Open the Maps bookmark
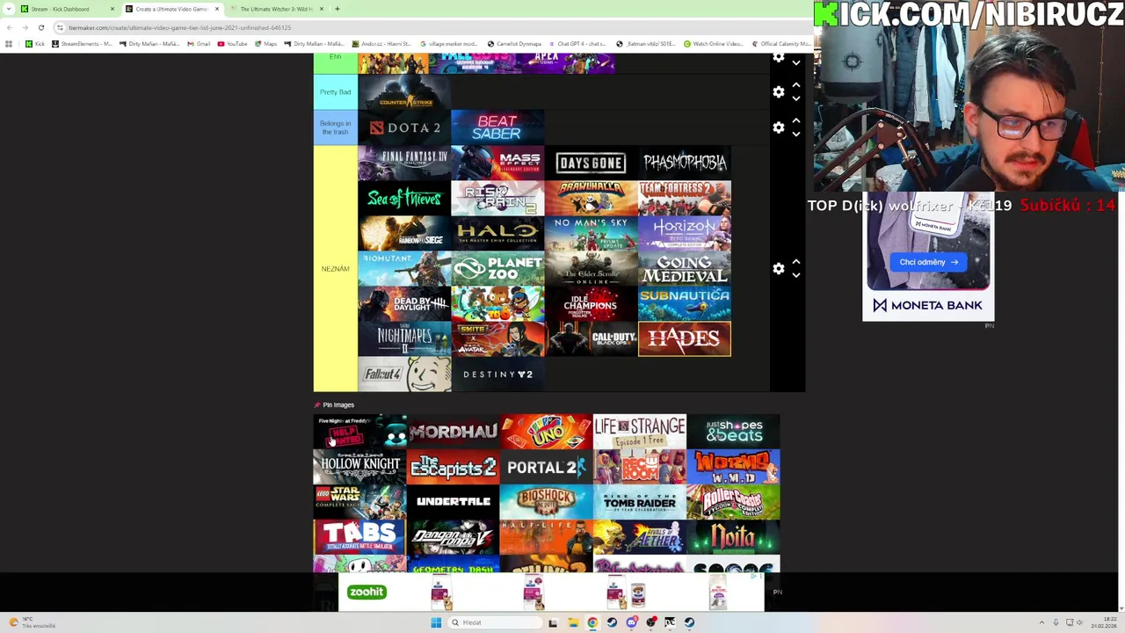This screenshot has width=1125, height=633. (265, 43)
